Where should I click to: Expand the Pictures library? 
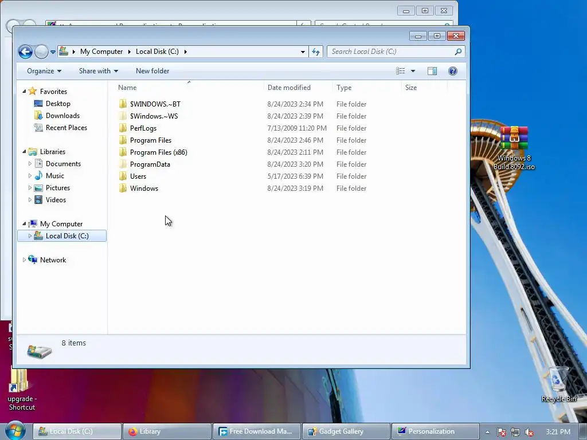pos(30,188)
